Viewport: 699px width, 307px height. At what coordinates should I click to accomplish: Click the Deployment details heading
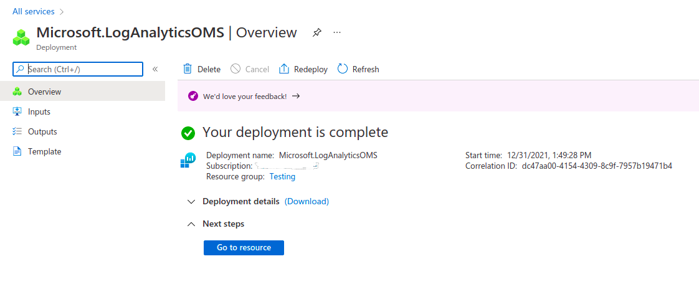pos(240,201)
